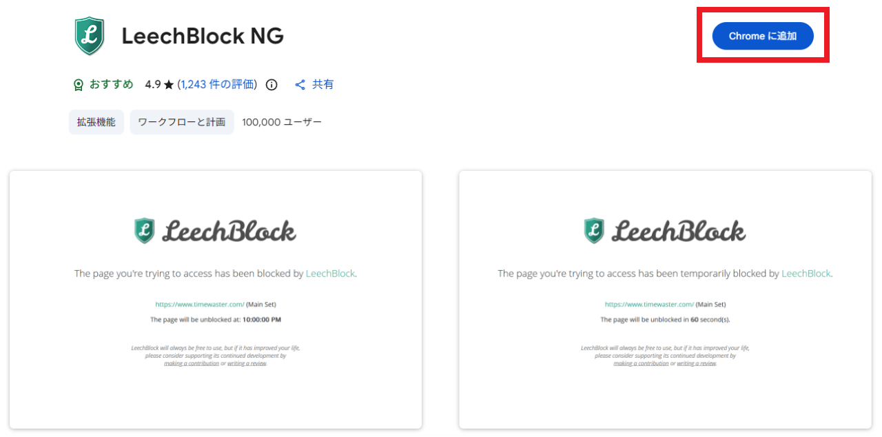Open the 拡張機能 category

coord(96,121)
